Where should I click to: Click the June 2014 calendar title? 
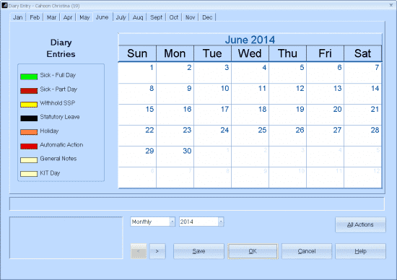(250, 40)
